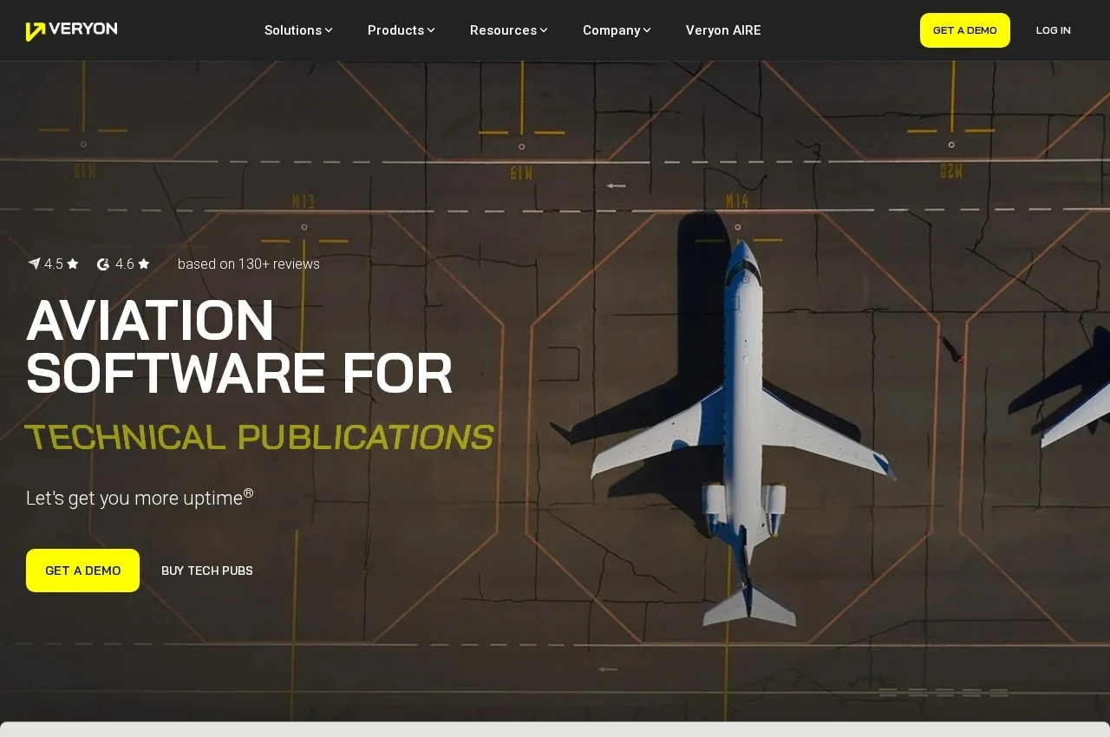Click the "Let's get you more uptime" tagline

(x=140, y=497)
